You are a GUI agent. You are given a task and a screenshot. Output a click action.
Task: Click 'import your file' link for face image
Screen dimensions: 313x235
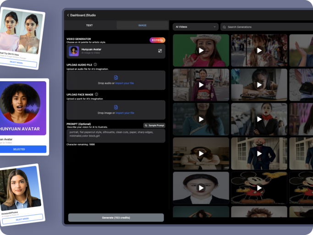tap(125, 113)
